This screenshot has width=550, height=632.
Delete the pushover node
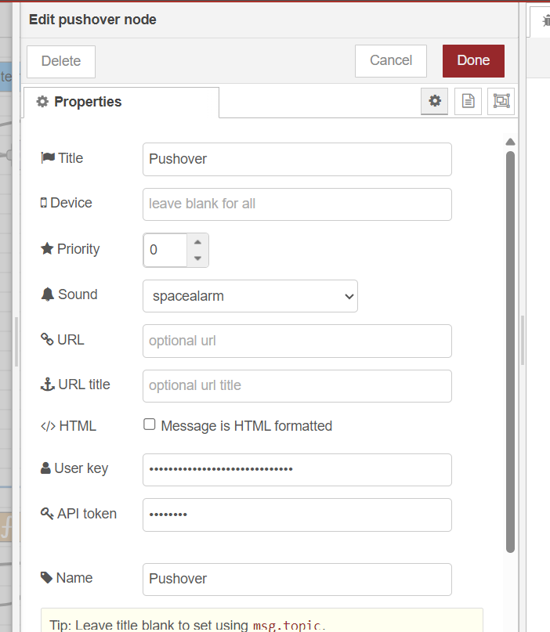61,61
